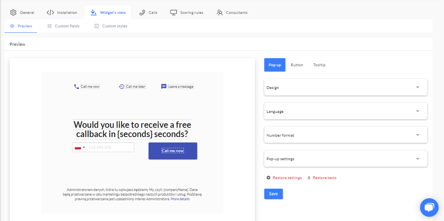This screenshot has height=221, width=444.
Task: Click the Custom styles tab icon
Action: coord(96,26)
